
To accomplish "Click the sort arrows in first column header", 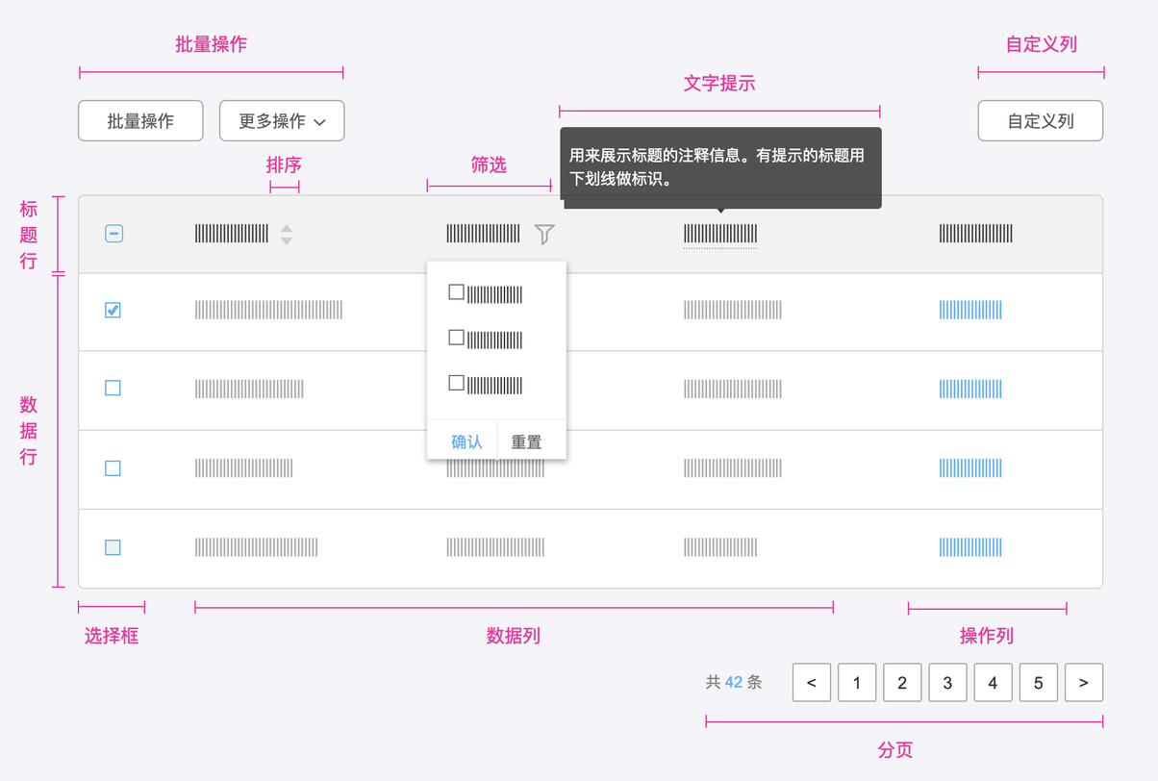I will (287, 234).
